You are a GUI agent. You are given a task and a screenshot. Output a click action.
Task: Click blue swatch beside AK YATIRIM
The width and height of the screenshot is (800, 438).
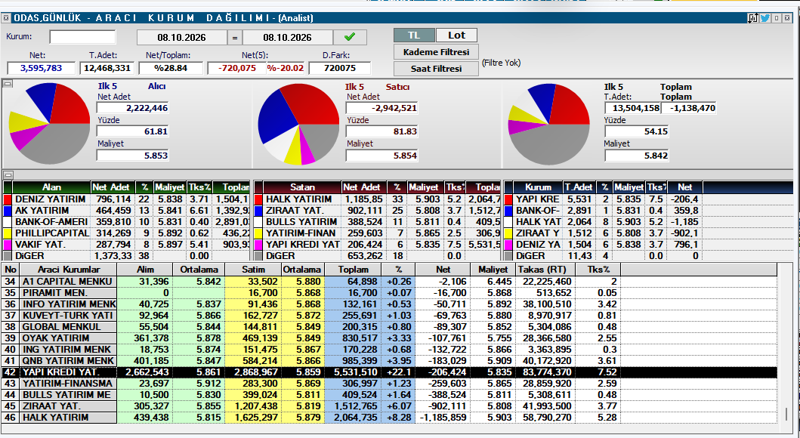click(8, 211)
